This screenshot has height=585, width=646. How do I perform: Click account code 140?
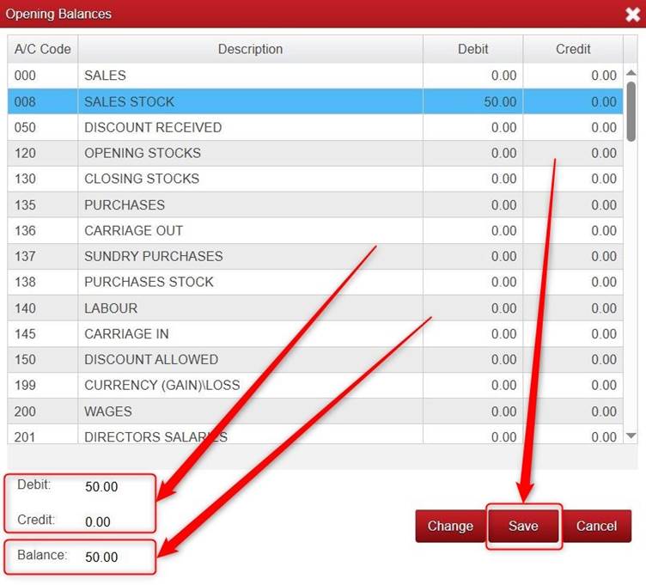25,308
